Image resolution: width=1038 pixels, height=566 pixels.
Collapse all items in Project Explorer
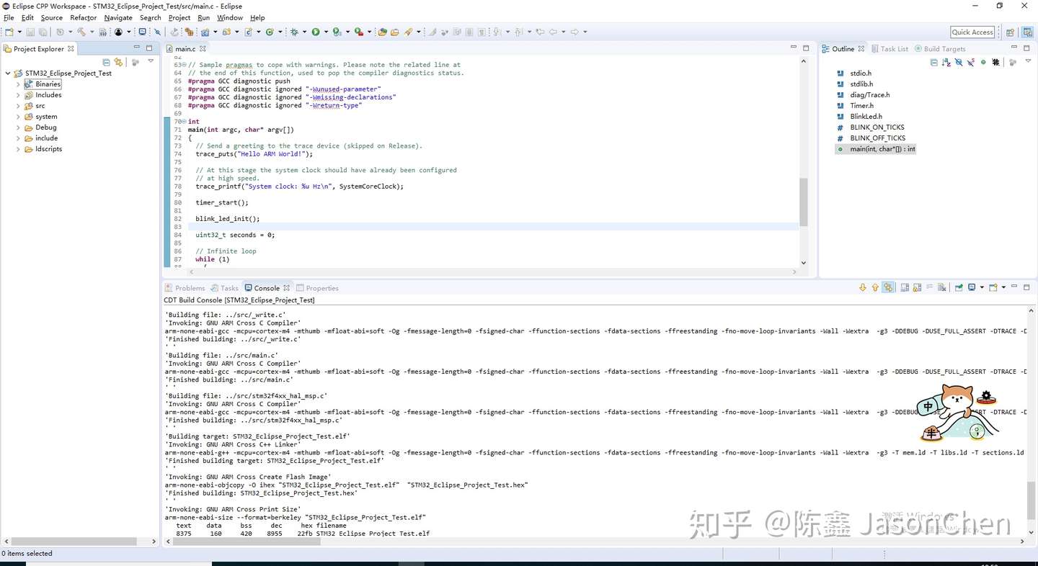tap(107, 62)
